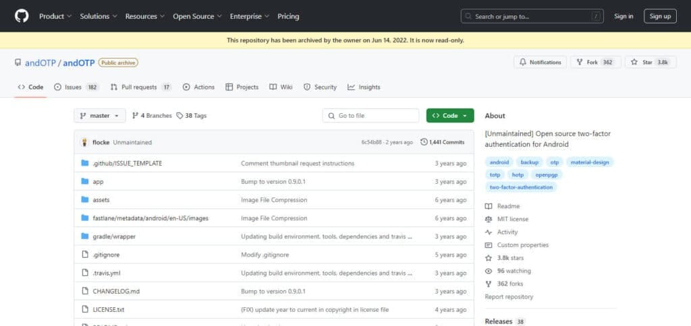
Task: Click the Sign in link
Action: pos(624,16)
